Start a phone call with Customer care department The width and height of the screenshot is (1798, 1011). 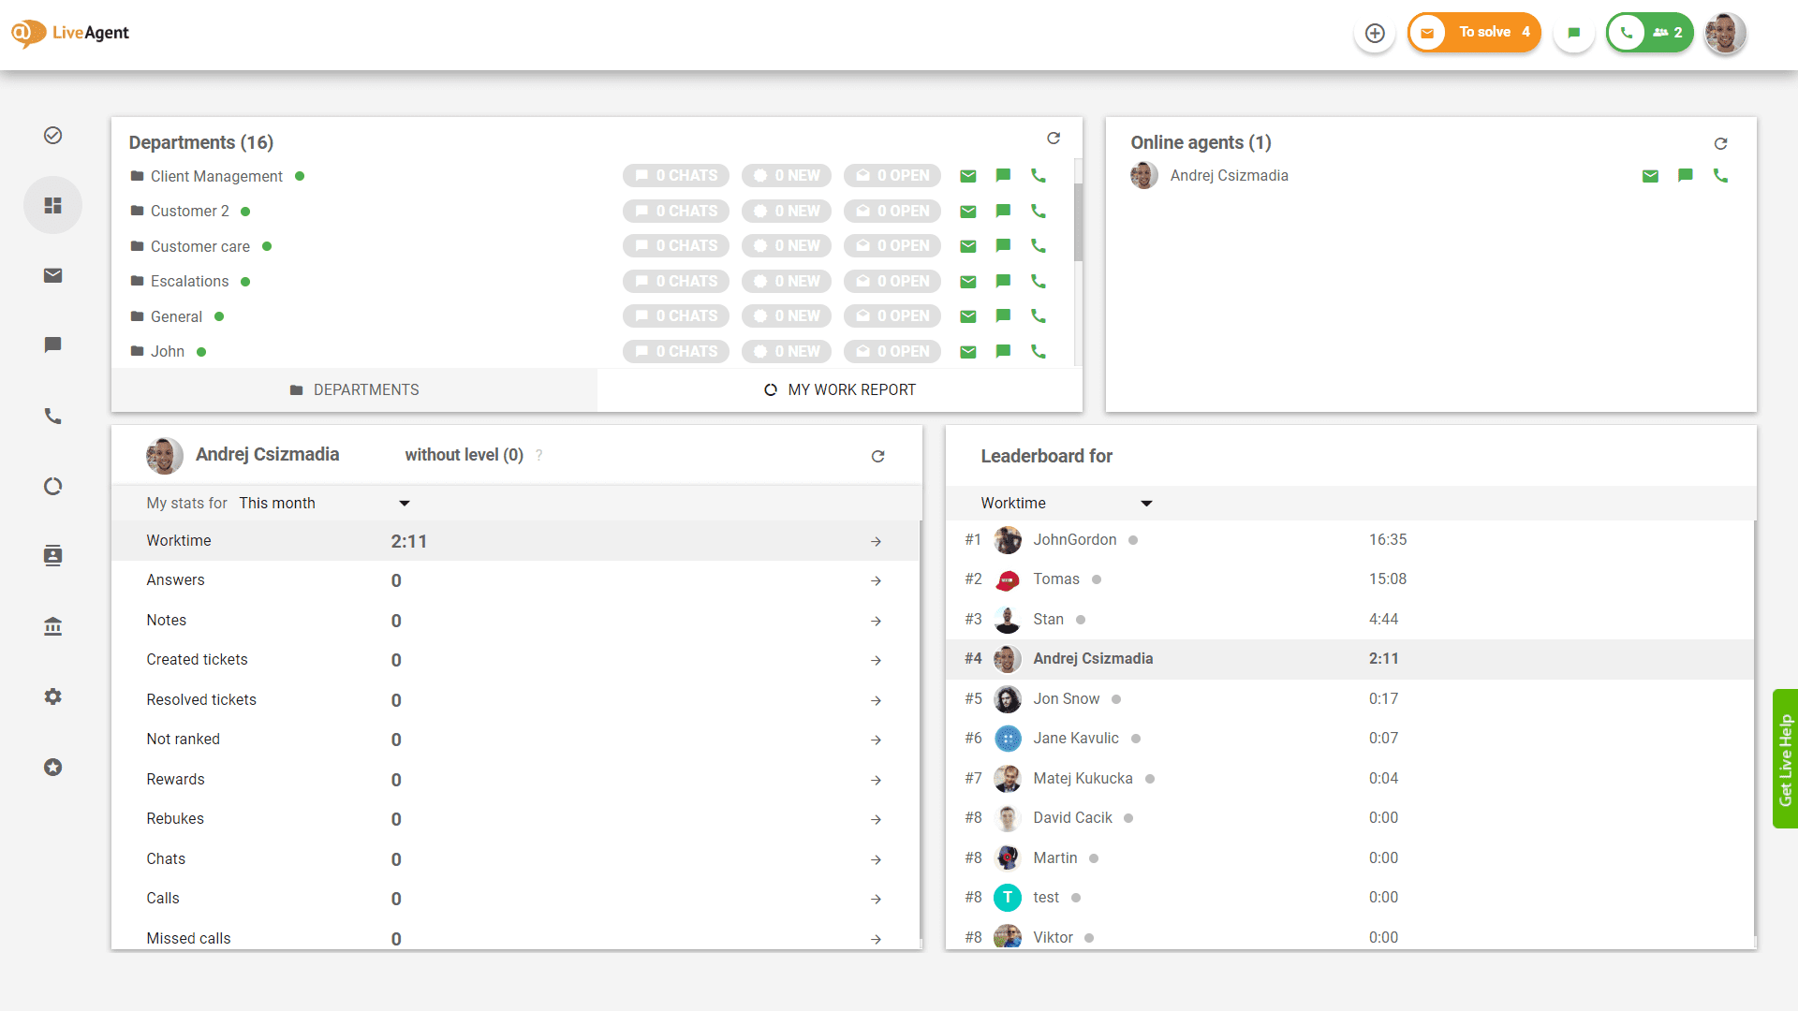(x=1038, y=245)
